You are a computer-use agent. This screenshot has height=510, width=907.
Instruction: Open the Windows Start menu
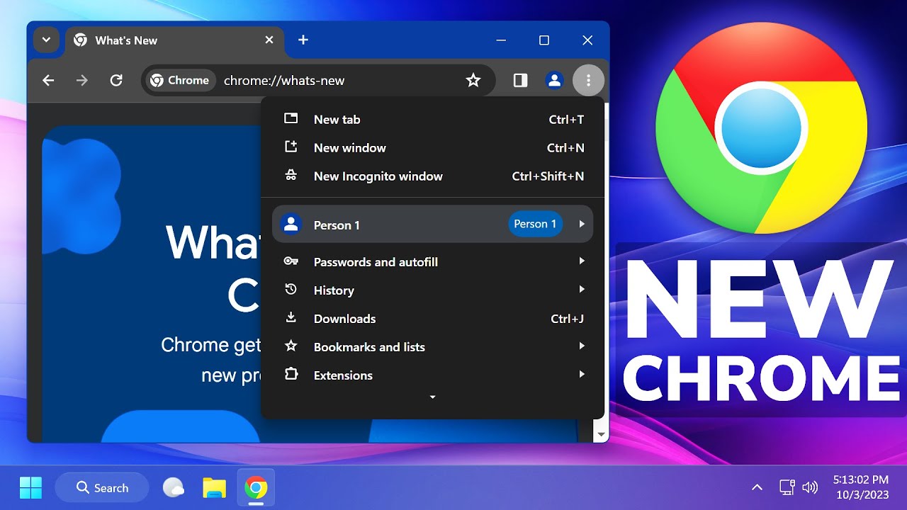(x=31, y=487)
